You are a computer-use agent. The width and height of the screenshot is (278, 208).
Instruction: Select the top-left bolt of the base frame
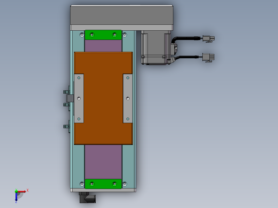coord(82,35)
